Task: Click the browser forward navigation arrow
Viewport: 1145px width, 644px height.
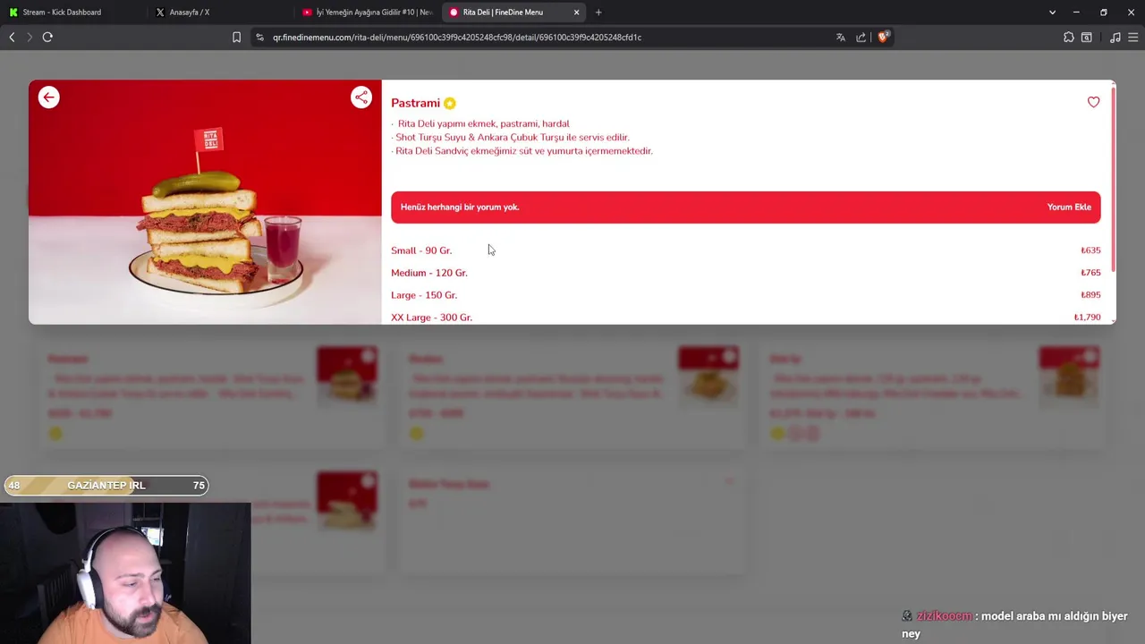Action: pos(29,37)
